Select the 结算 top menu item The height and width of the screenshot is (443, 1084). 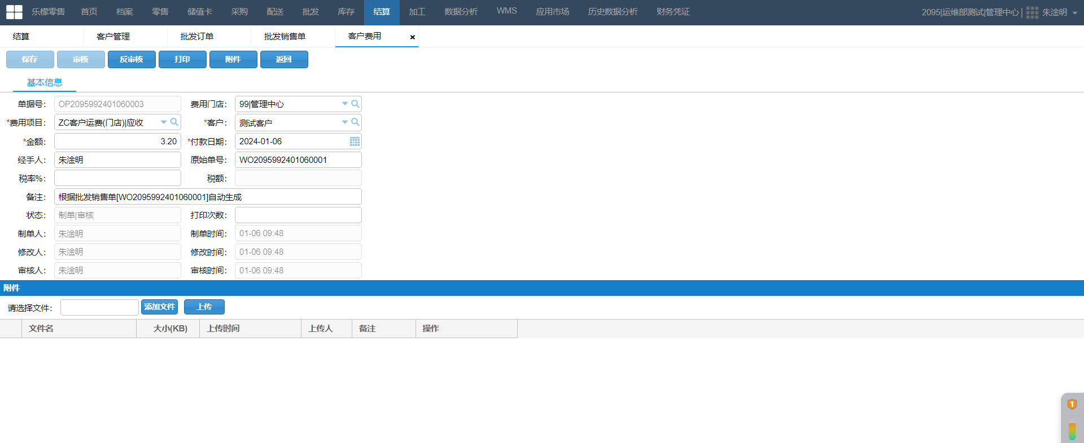(x=382, y=12)
